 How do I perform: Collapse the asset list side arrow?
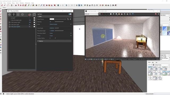[x=36, y=44]
